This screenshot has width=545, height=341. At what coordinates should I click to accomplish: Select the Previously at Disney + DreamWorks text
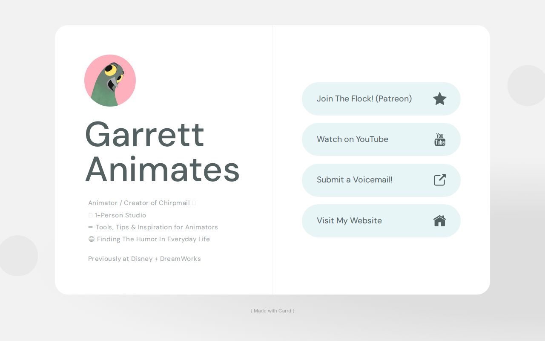(144, 259)
